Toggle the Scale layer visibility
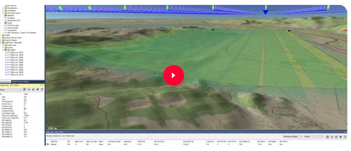Viewport: 351px width, 151px height. click(5, 23)
